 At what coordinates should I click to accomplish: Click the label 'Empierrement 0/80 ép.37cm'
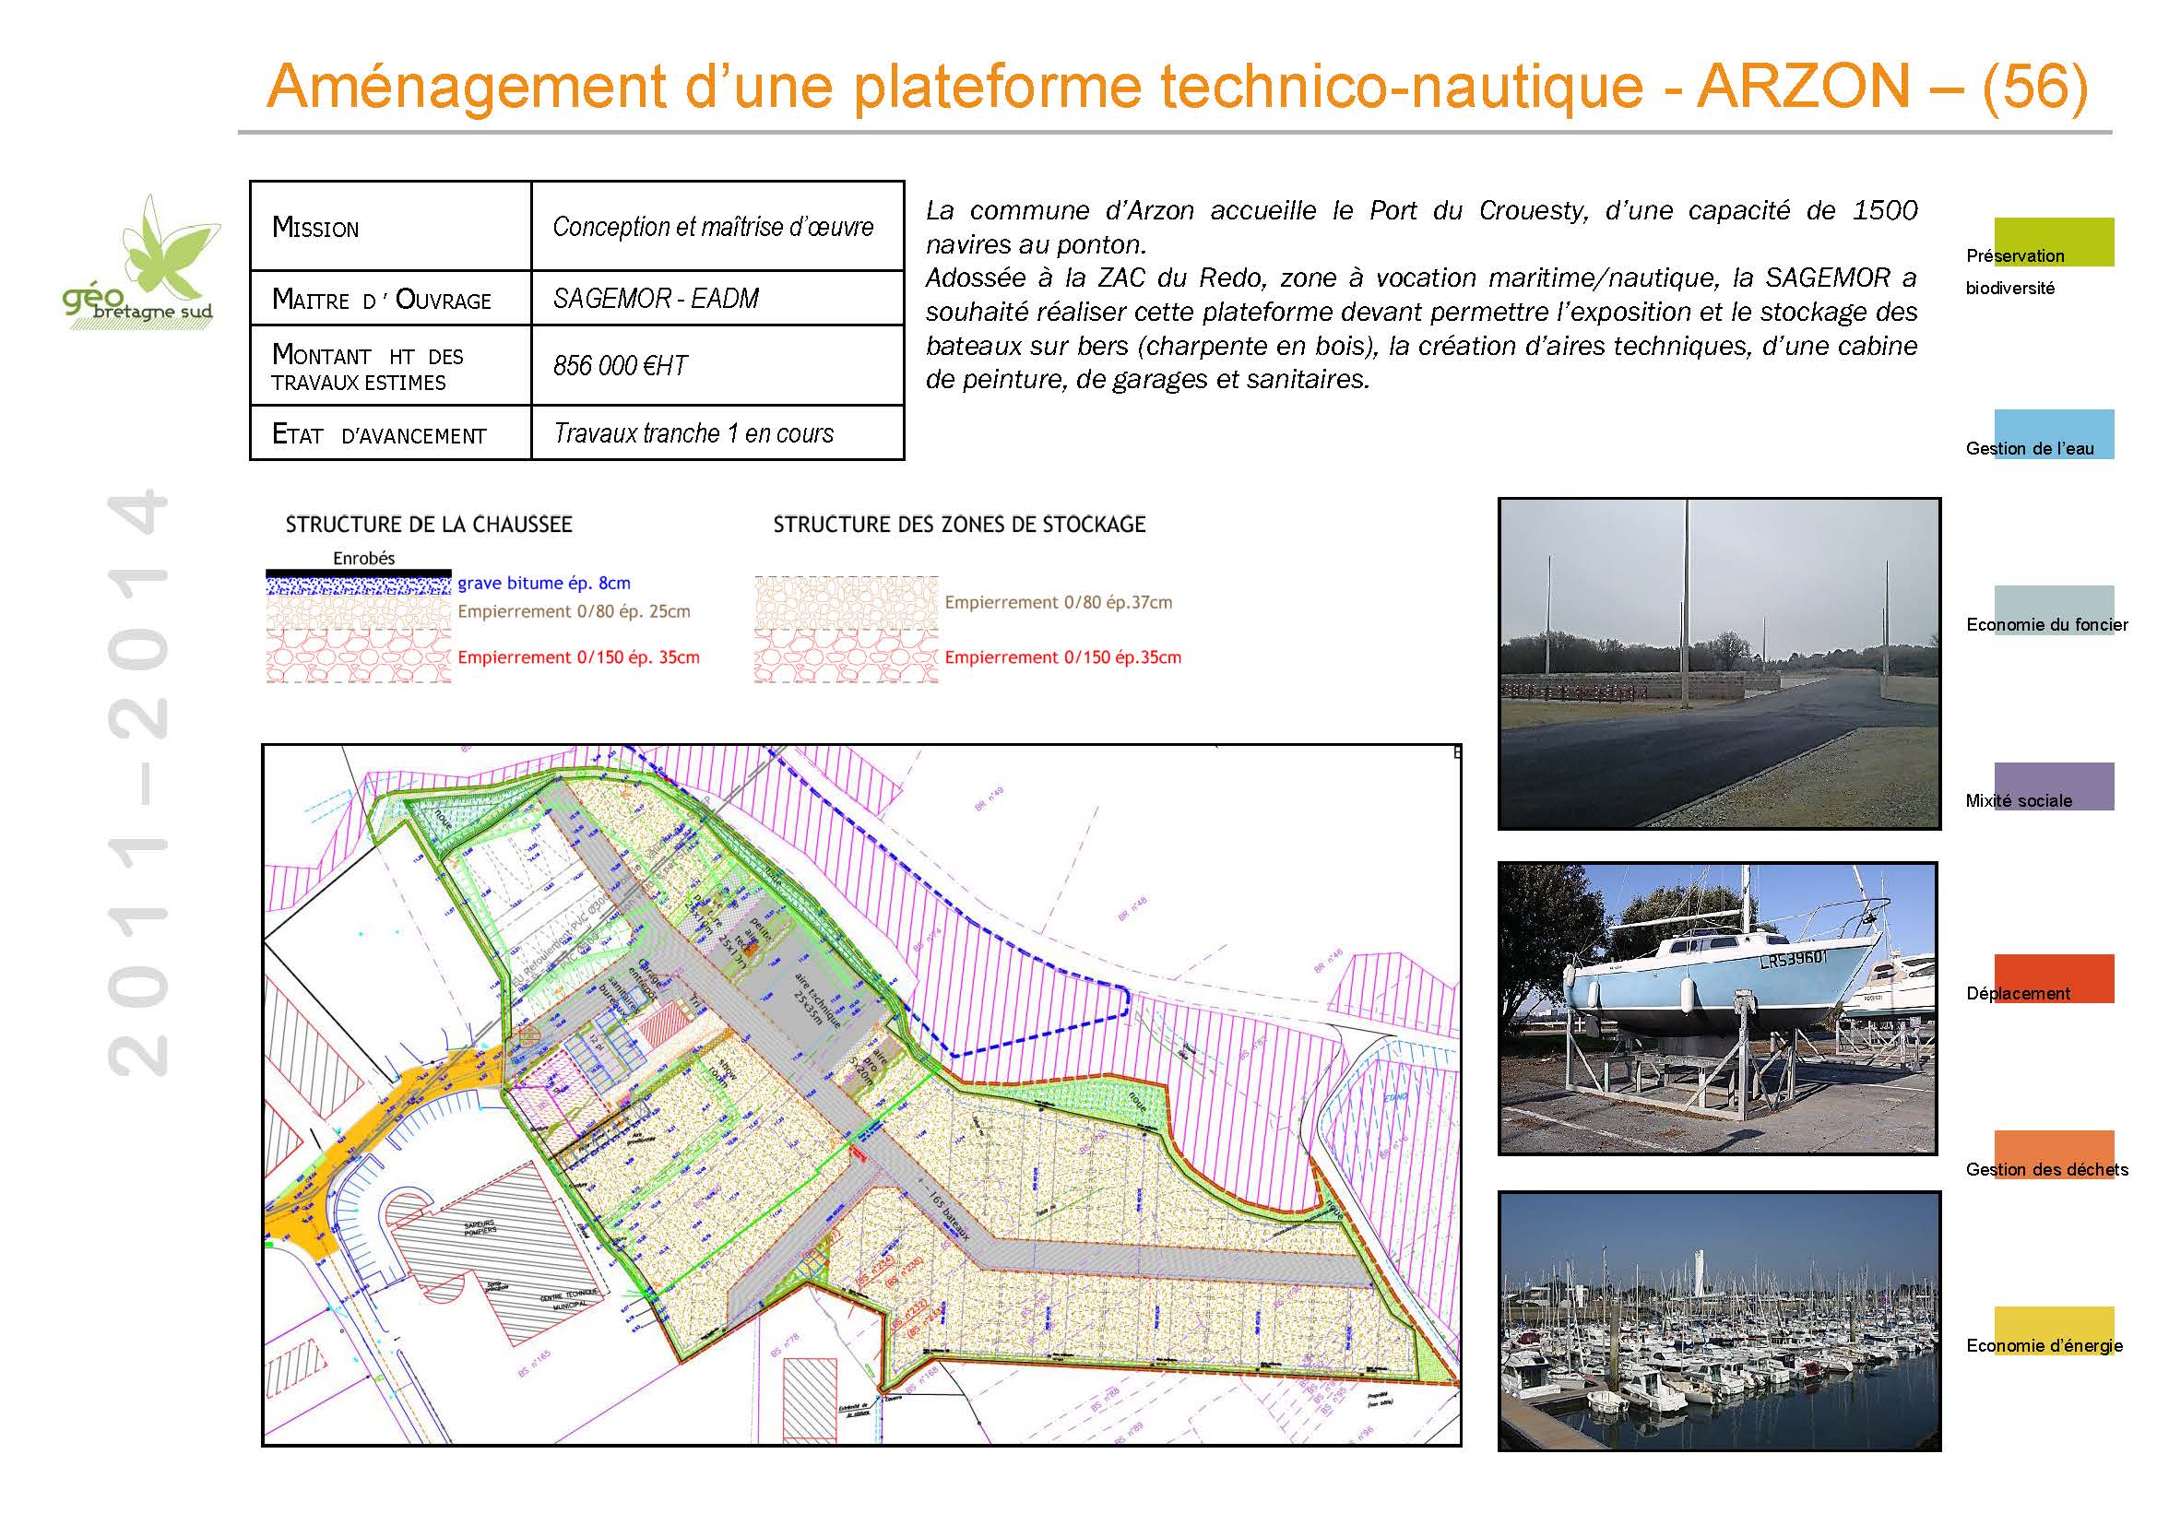pyautogui.click(x=1059, y=602)
